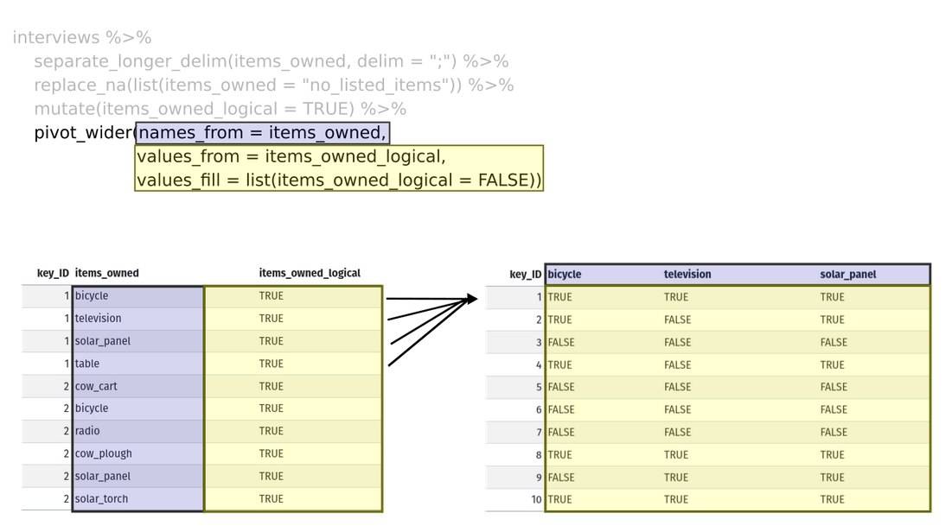Select the mutate(items_owned_logical = TRUE) line

pyautogui.click(x=220, y=109)
